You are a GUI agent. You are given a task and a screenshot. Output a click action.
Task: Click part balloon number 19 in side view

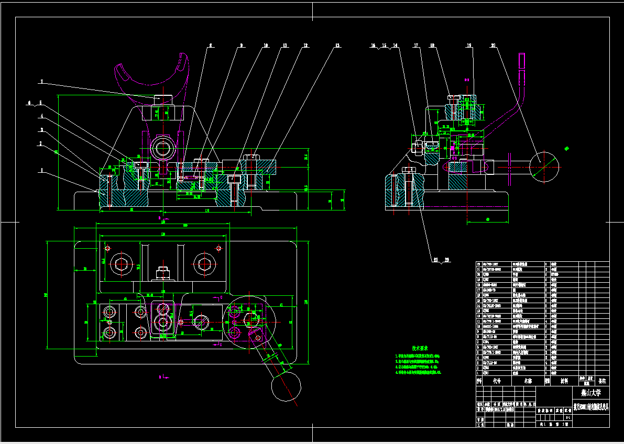pyautogui.click(x=469, y=46)
